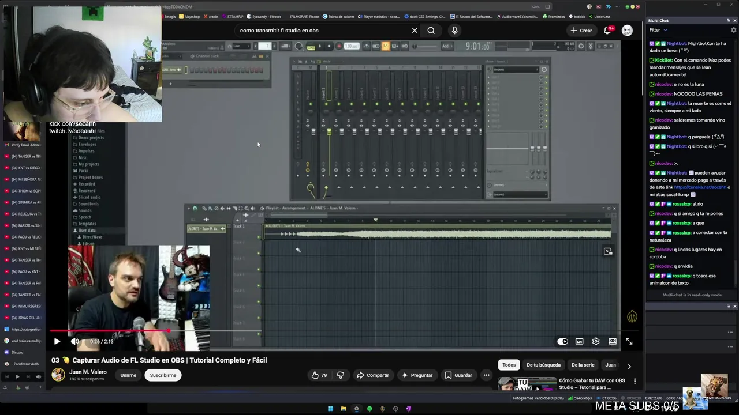
Task: Click the YouTube search magnifier button
Action: (431, 31)
